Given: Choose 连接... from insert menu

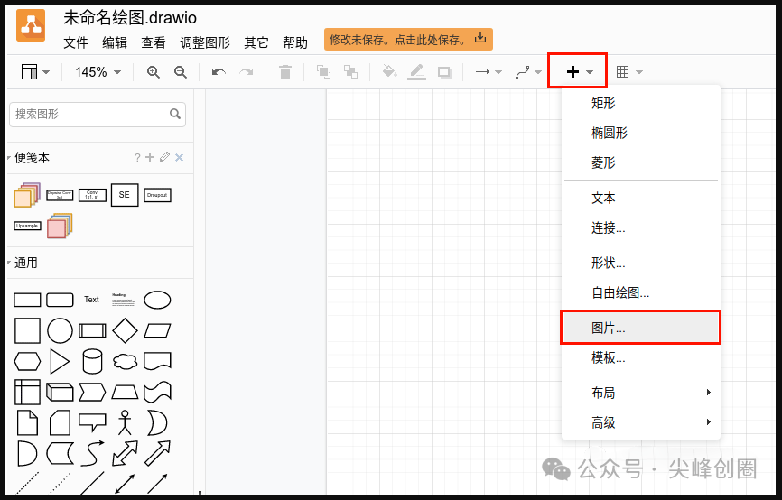Looking at the screenshot, I should (x=641, y=227).
